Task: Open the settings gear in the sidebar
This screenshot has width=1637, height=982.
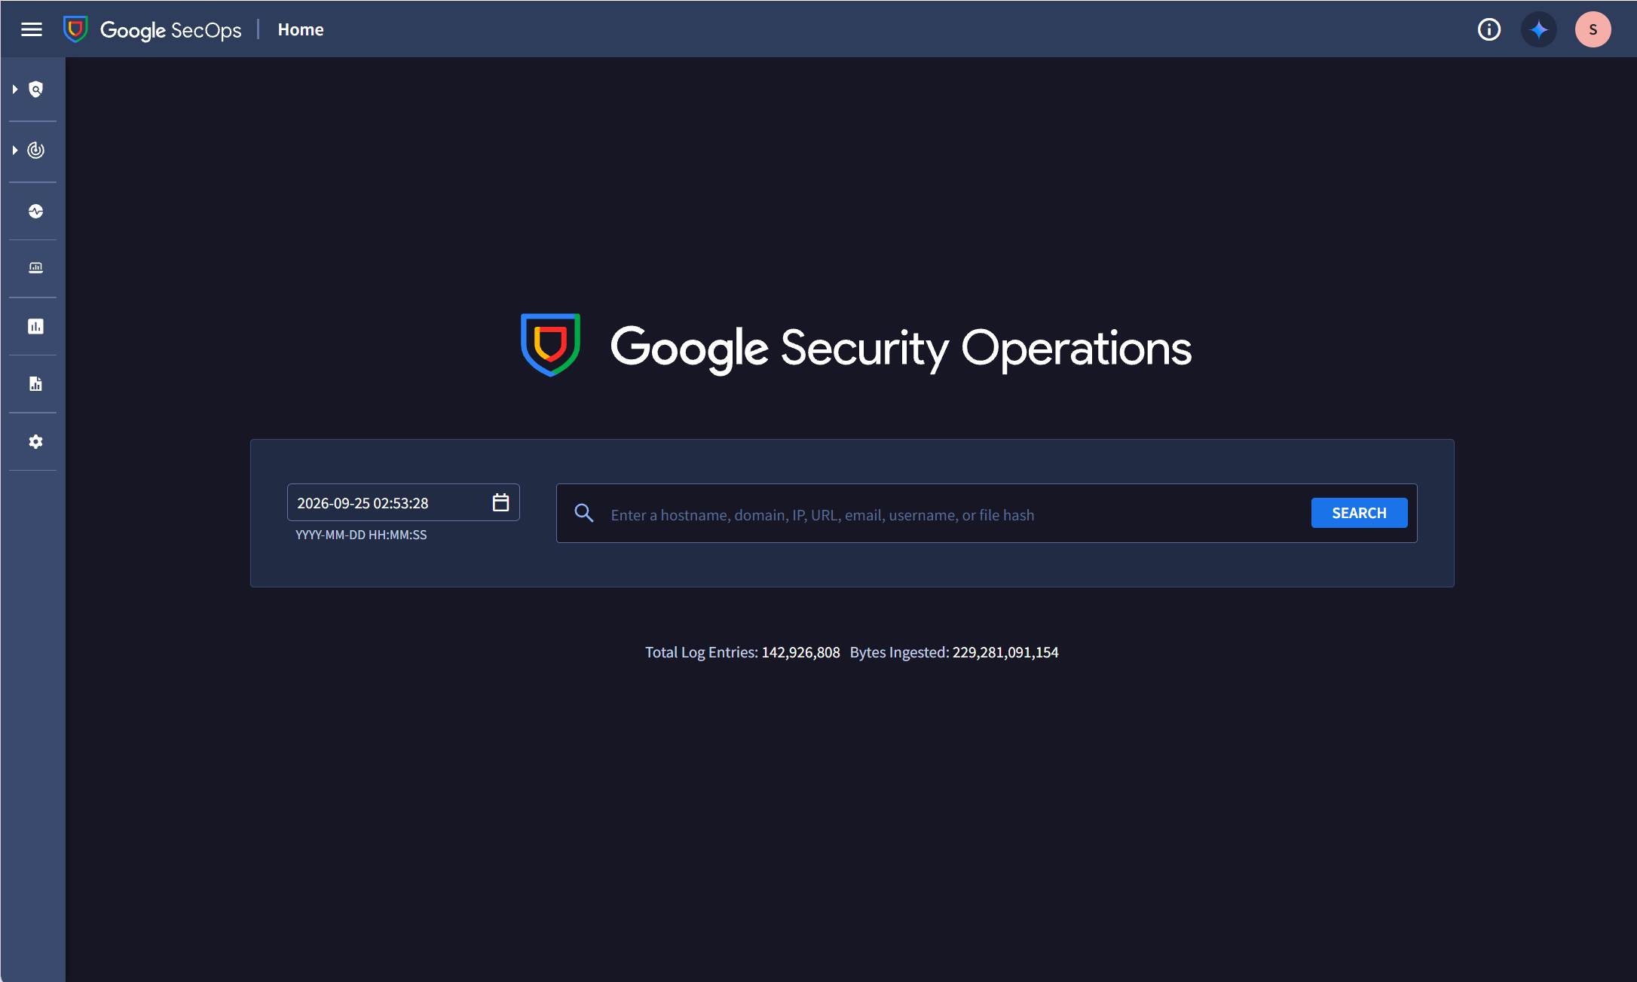Action: tap(35, 442)
